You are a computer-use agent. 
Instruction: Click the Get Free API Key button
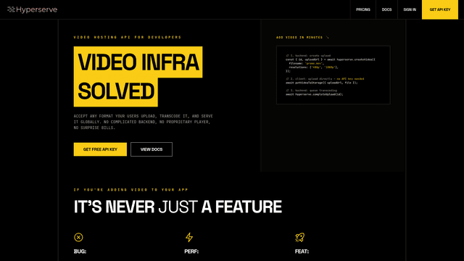tap(100, 149)
